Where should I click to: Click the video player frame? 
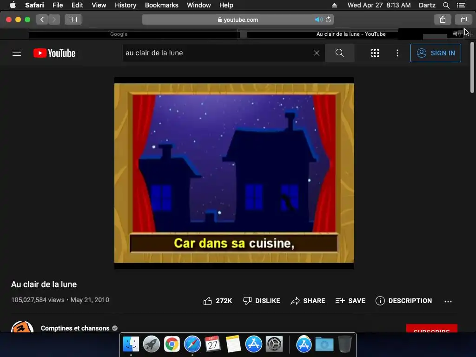[x=234, y=173]
